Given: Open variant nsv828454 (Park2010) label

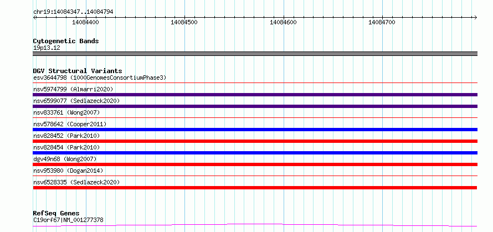Looking at the screenshot, I should pos(66,147).
